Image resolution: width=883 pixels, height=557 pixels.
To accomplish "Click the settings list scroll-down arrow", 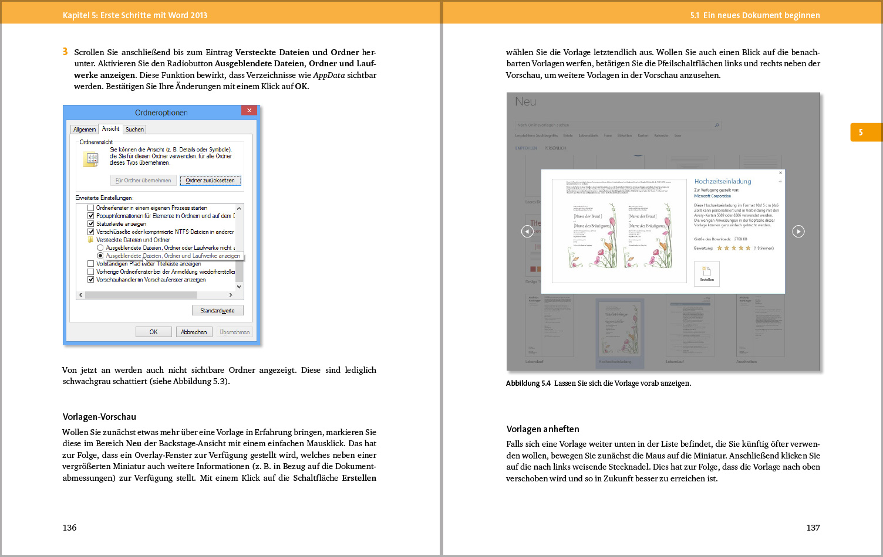I will tap(239, 287).
